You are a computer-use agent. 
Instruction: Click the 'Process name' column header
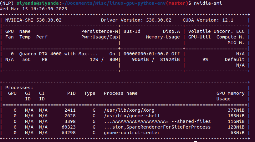pyautogui.click(x=121, y=94)
